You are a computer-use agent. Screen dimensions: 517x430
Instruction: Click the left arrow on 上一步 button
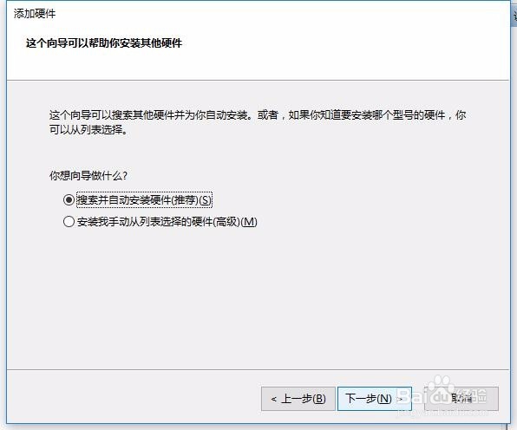273,400
